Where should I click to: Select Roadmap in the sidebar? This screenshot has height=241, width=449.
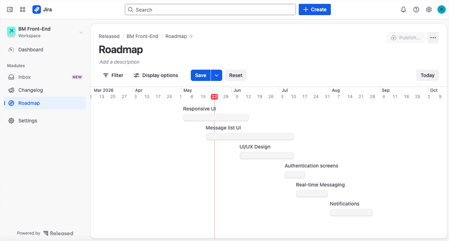click(x=45, y=103)
